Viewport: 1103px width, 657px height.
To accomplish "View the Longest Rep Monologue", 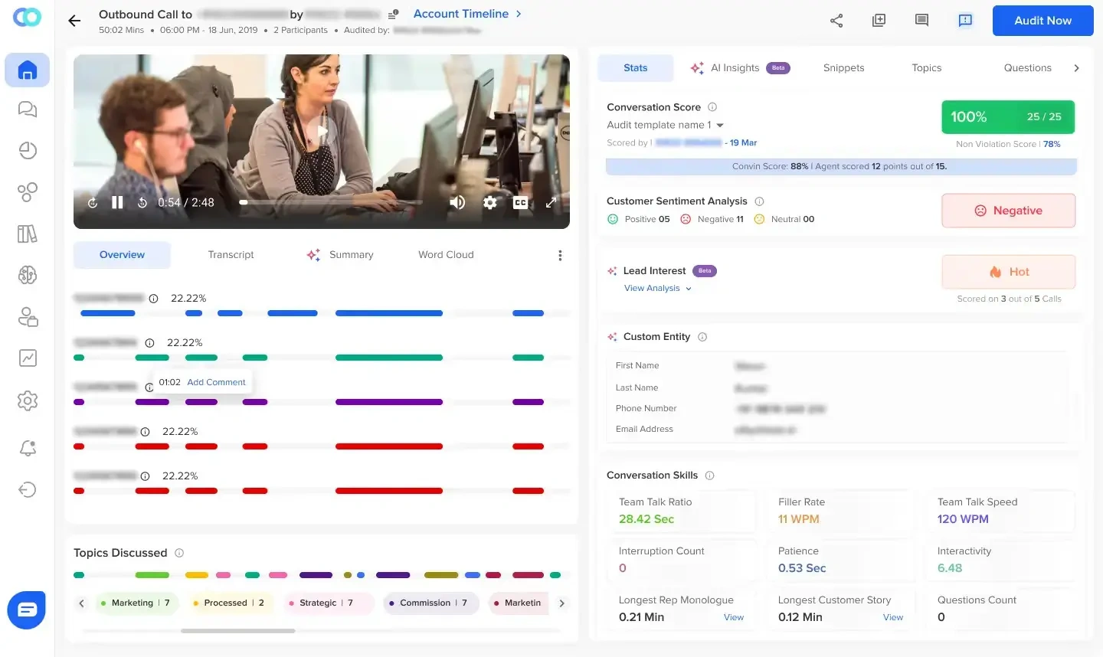I will click(x=733, y=617).
